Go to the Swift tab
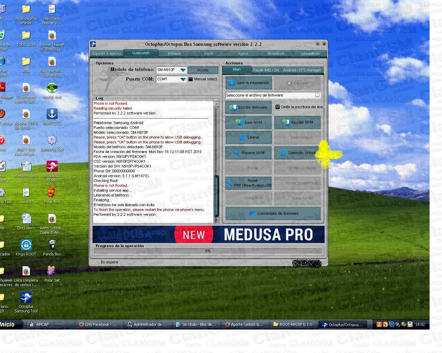The width and height of the screenshot is (442, 353). click(x=208, y=53)
